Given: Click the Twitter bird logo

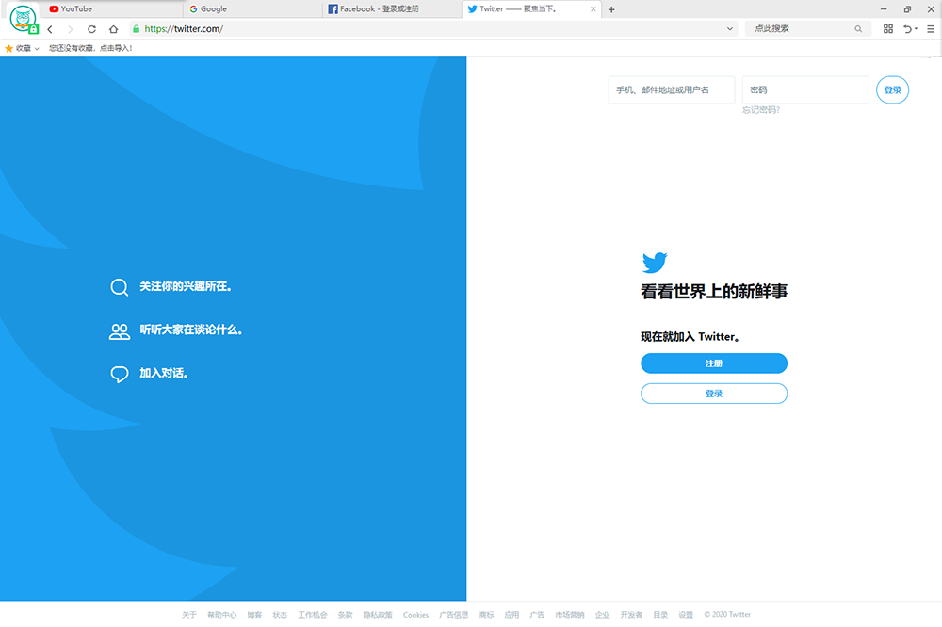Looking at the screenshot, I should pos(655,263).
